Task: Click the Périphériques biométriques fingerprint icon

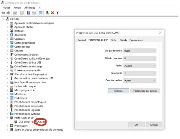Action: pyautogui.click(x=11, y=102)
